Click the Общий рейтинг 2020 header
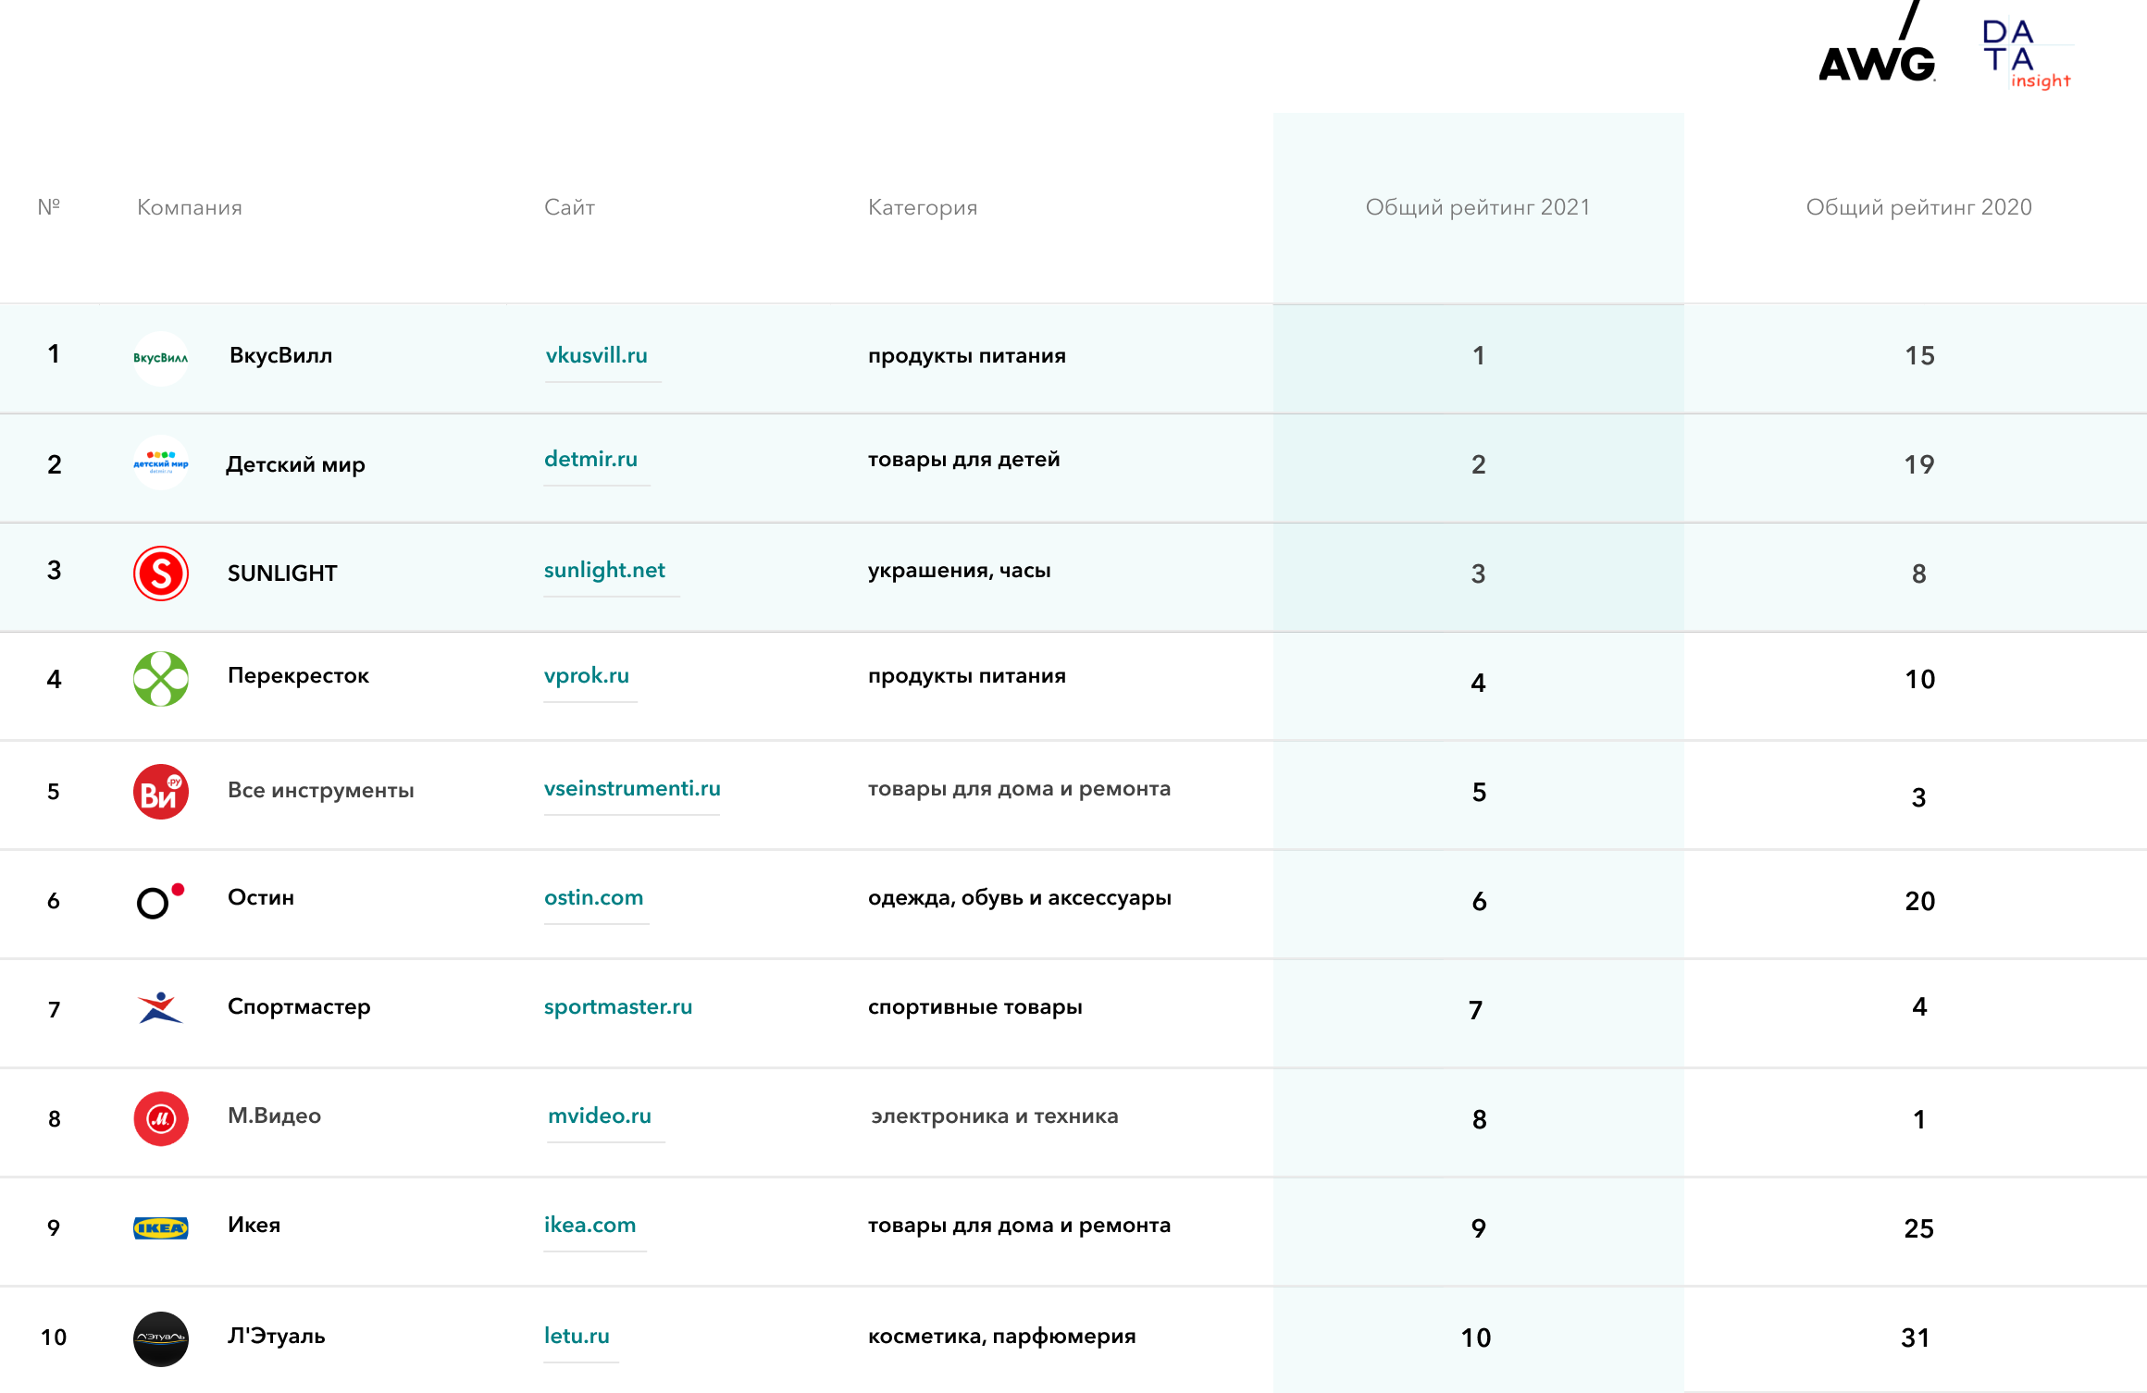The image size is (2147, 1393). tap(1919, 207)
